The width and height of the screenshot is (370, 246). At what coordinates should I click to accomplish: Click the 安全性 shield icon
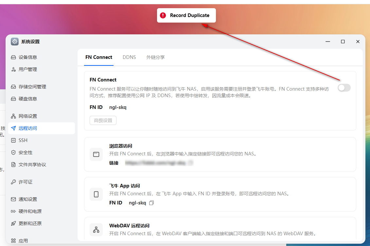[13, 152]
